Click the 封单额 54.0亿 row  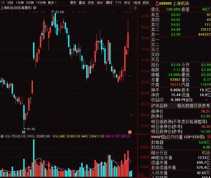tap(181, 142)
